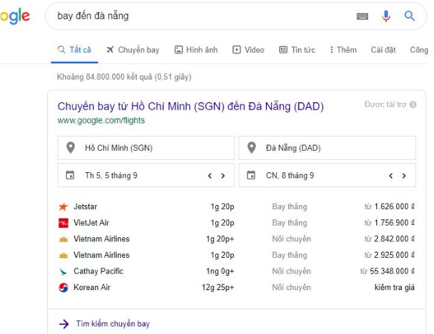This screenshot has height=334, width=434.
Task: Go to previous return date
Action: click(391, 176)
